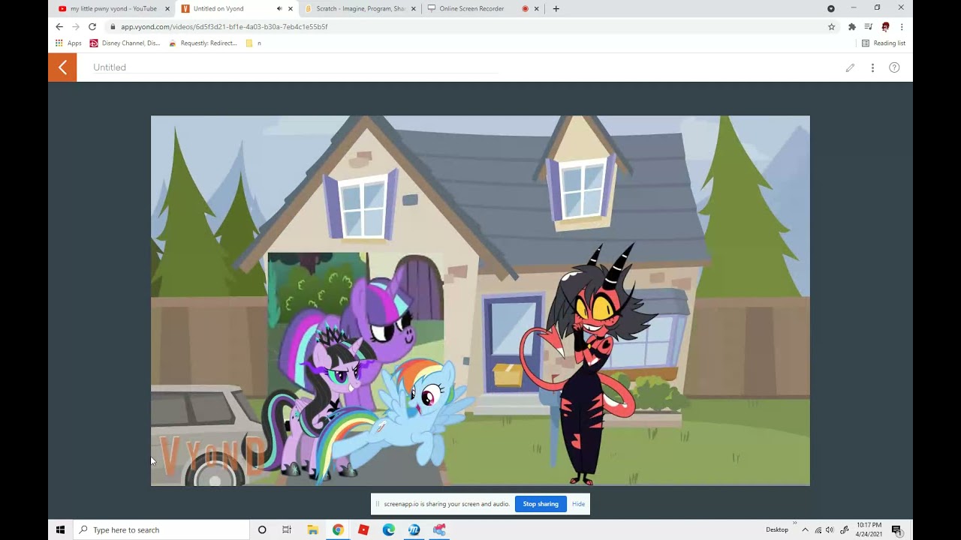Open Task View on the taskbar
This screenshot has width=961, height=540.
(x=287, y=530)
